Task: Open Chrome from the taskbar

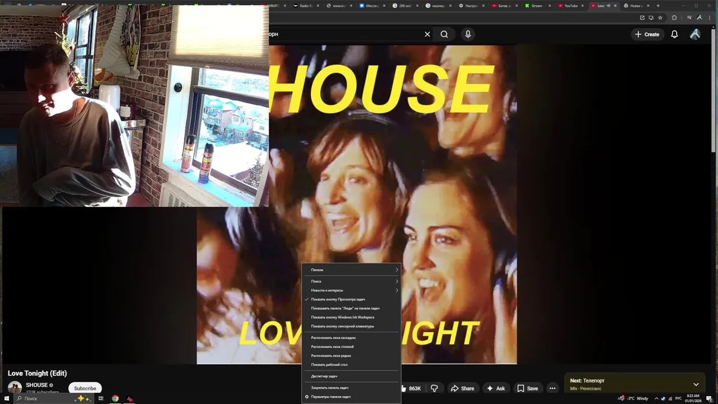Action: (115, 398)
